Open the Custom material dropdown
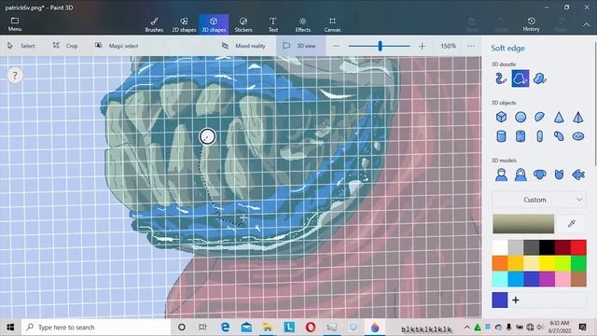 click(x=539, y=200)
